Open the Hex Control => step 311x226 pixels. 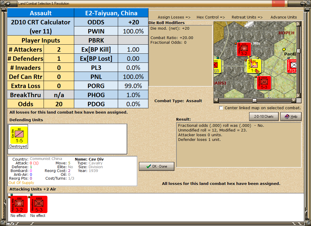(211, 17)
